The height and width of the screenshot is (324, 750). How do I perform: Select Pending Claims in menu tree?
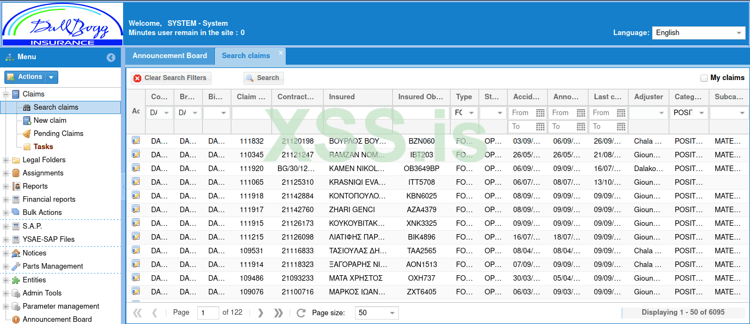point(58,134)
